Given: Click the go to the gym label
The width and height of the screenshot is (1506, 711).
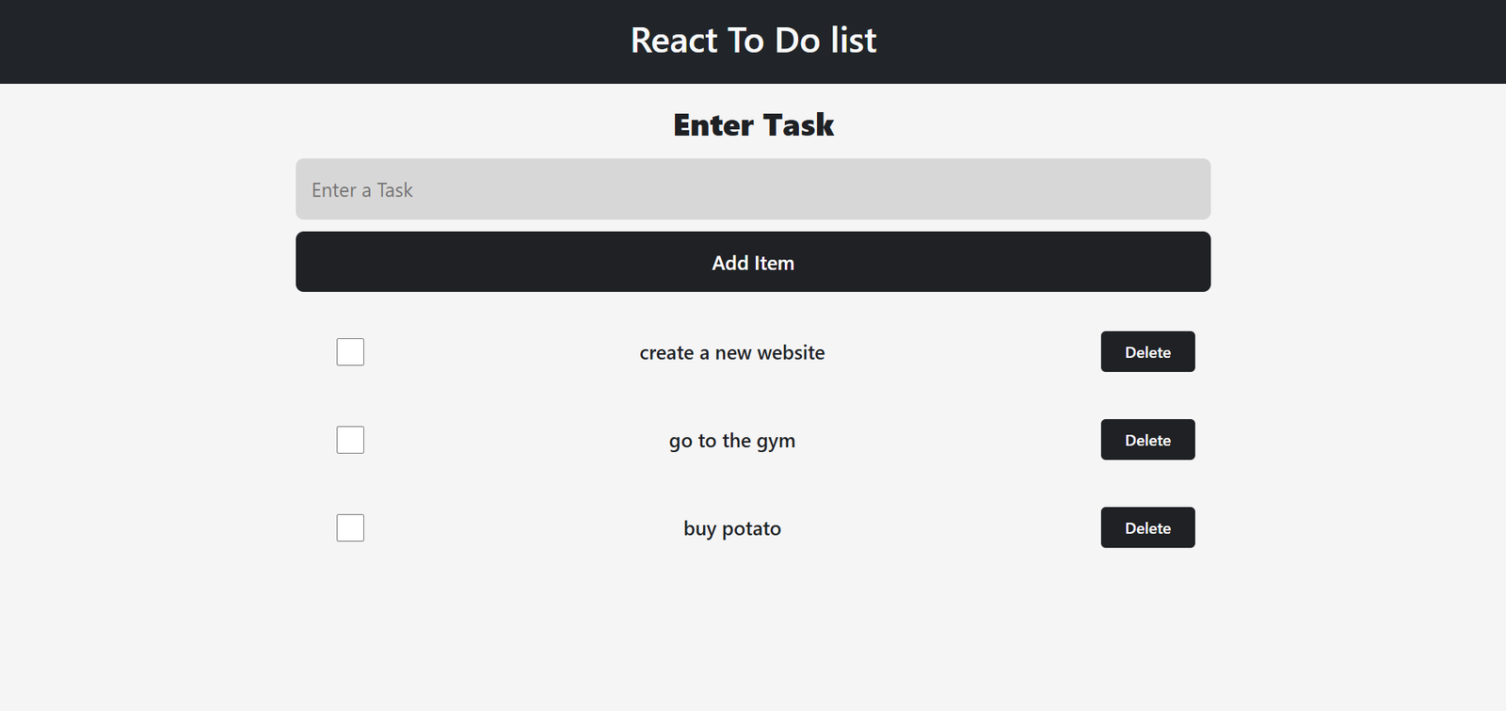Looking at the screenshot, I should coord(732,441).
